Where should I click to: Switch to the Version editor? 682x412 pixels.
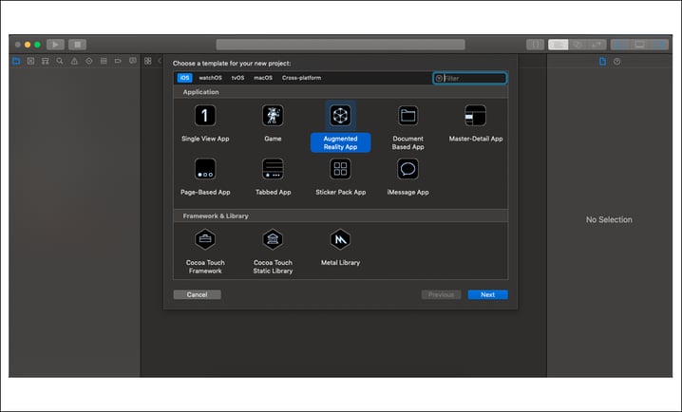click(x=597, y=45)
